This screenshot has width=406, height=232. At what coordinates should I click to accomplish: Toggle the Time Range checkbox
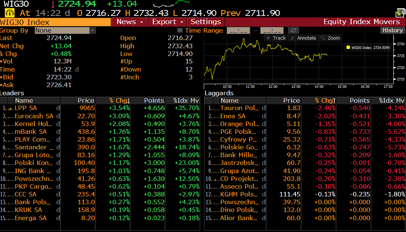[180, 30]
